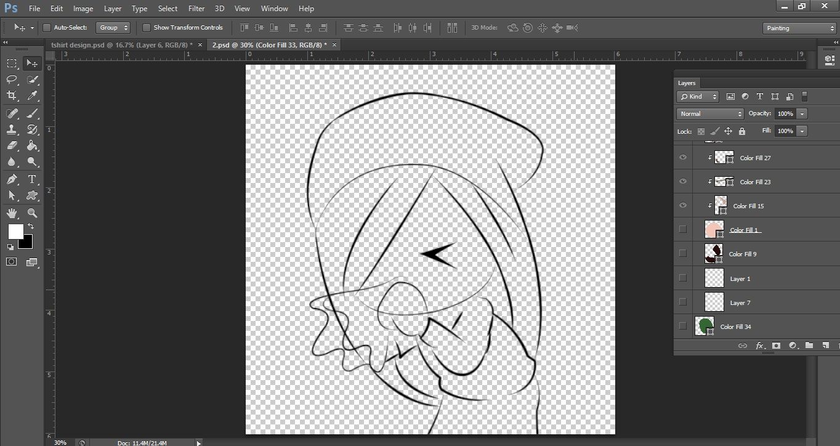The height and width of the screenshot is (446, 840).
Task: Open the Normal blend mode dropdown
Action: pos(710,114)
